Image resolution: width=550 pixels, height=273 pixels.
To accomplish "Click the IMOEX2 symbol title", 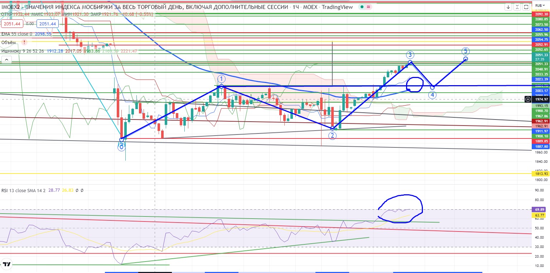I will [x=10, y=7].
